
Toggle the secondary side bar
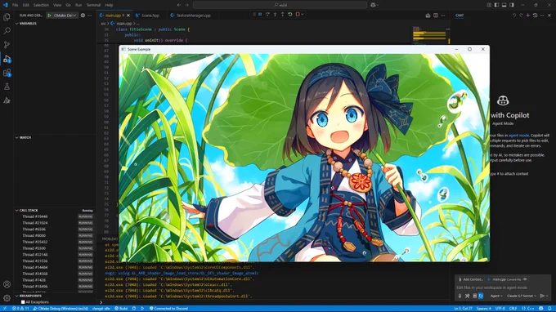pos(512,5)
